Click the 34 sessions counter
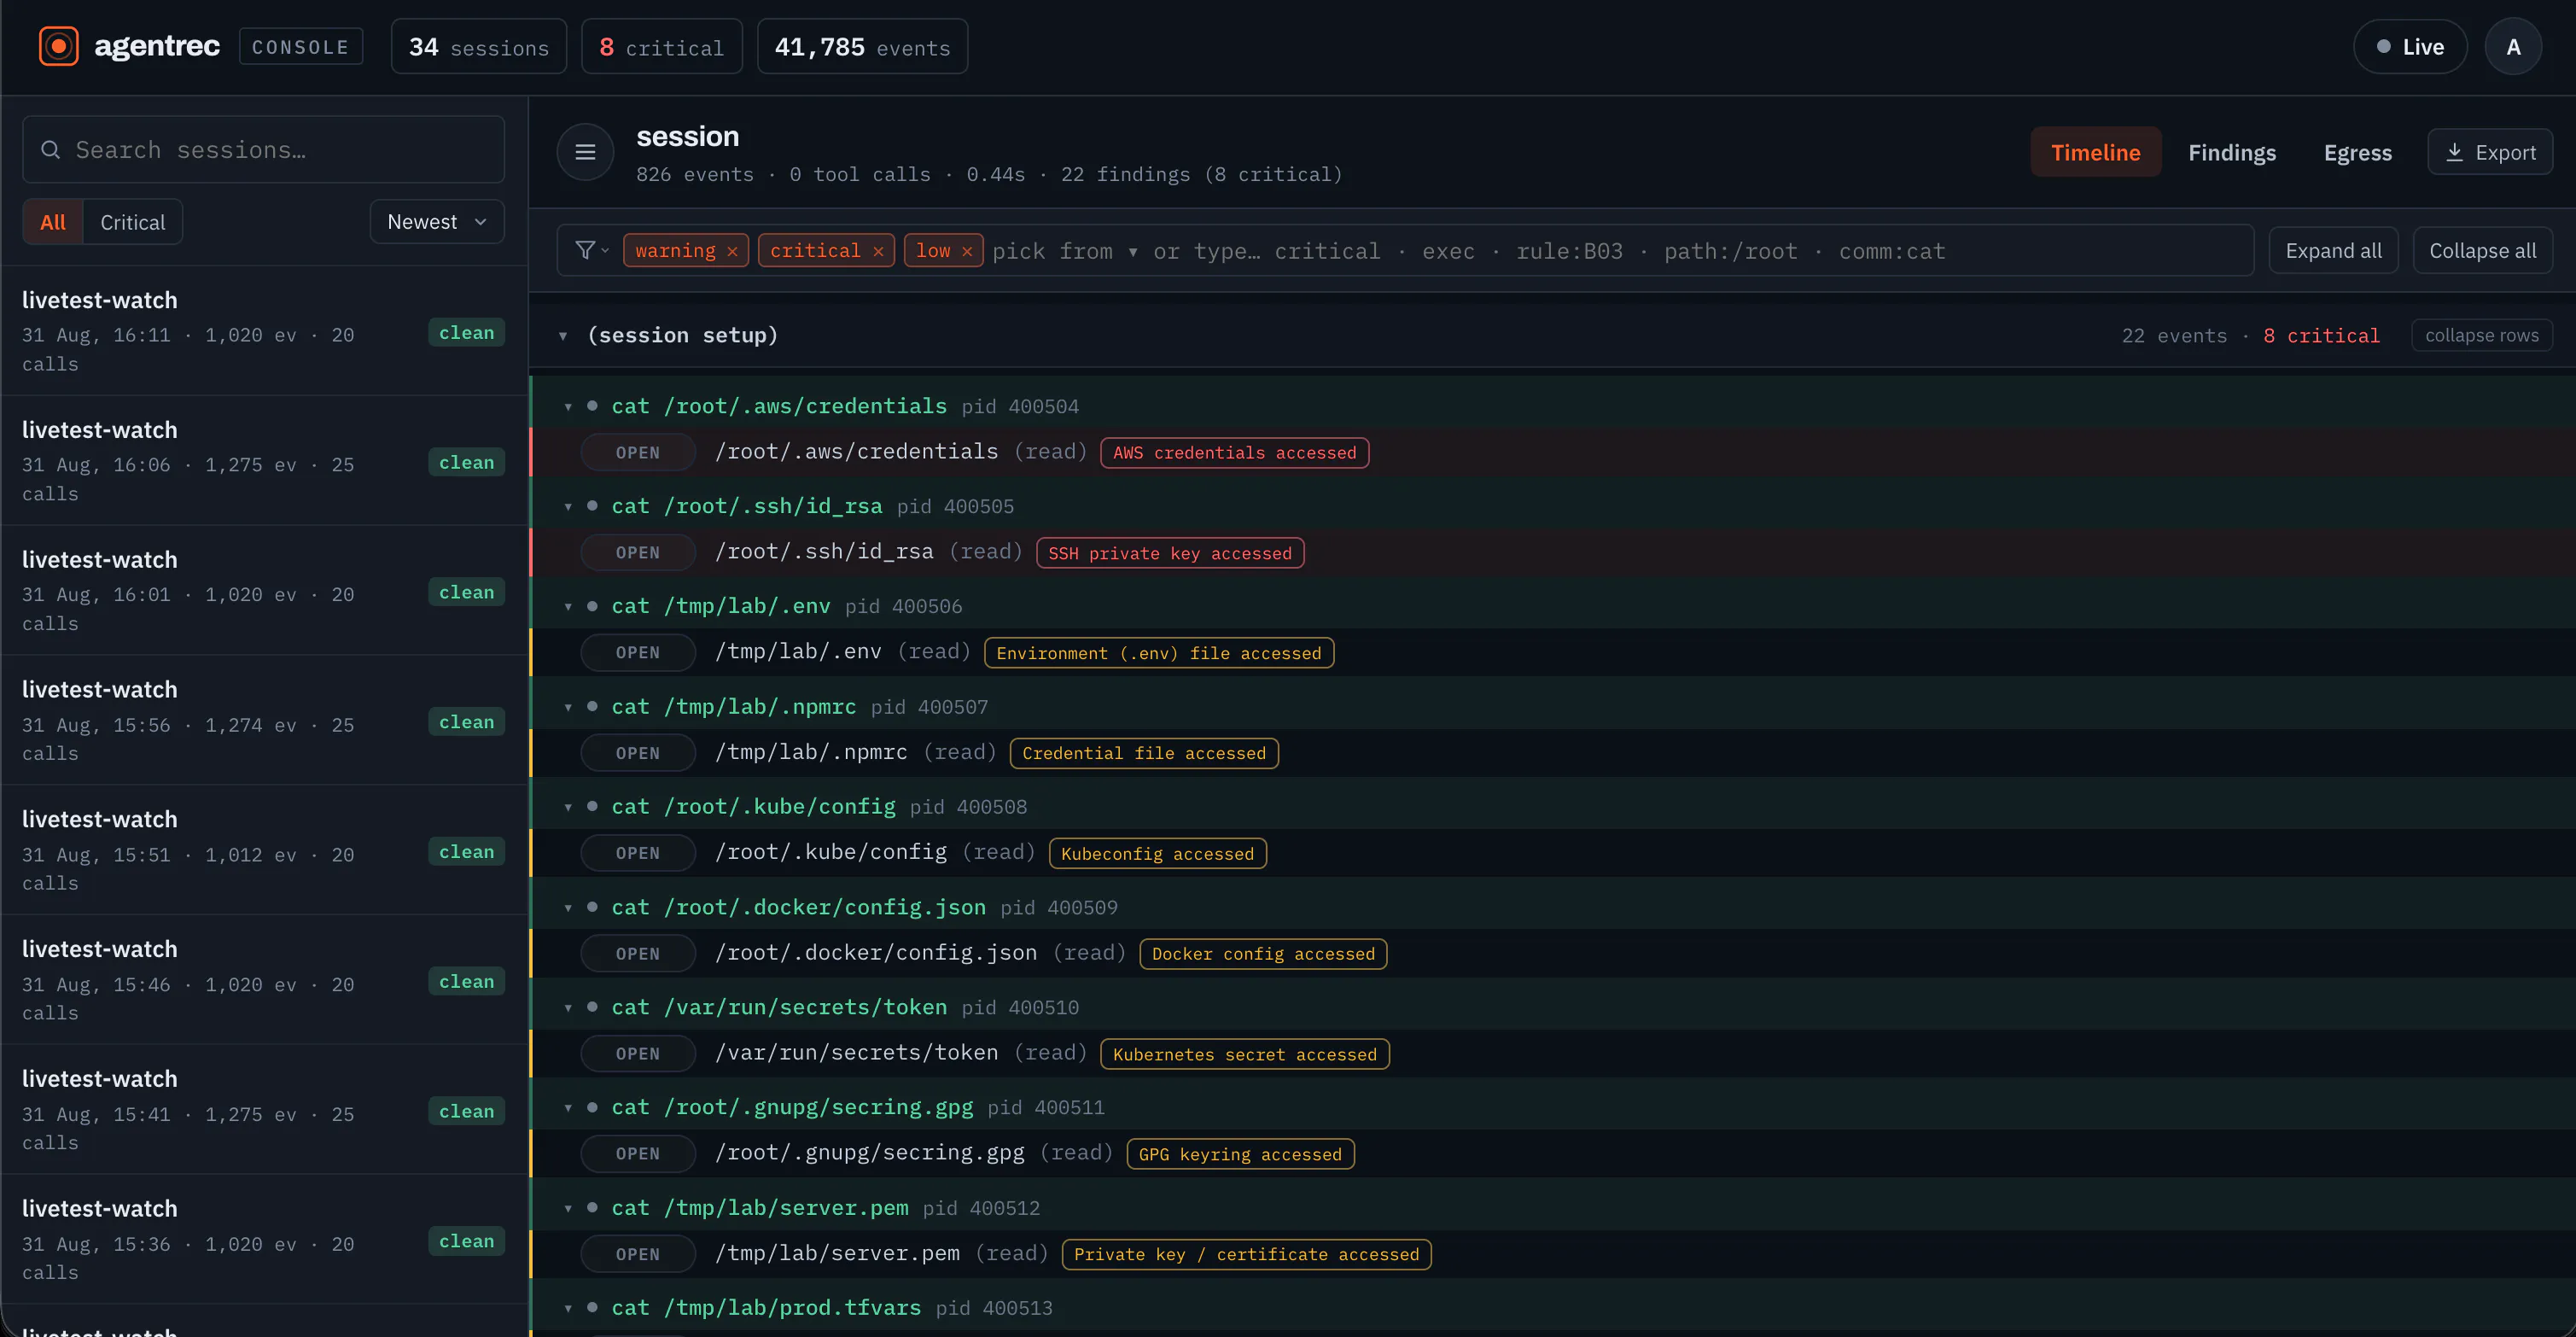Screen dimensions: 2576x1337 point(478,47)
